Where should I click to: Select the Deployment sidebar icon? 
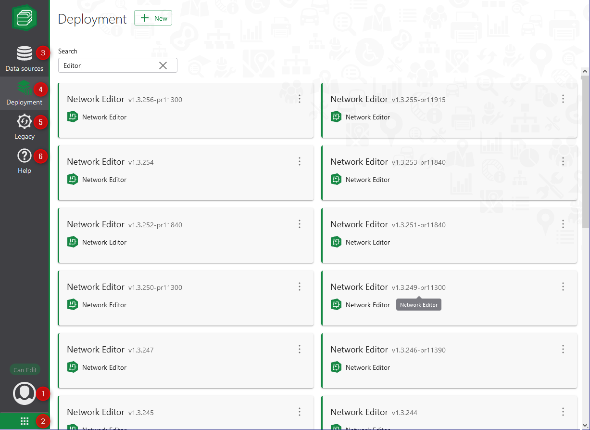tap(24, 92)
